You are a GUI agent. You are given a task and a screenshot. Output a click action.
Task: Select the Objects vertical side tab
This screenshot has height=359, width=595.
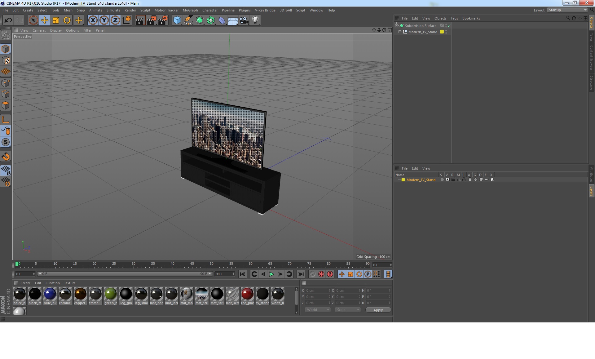point(591,23)
